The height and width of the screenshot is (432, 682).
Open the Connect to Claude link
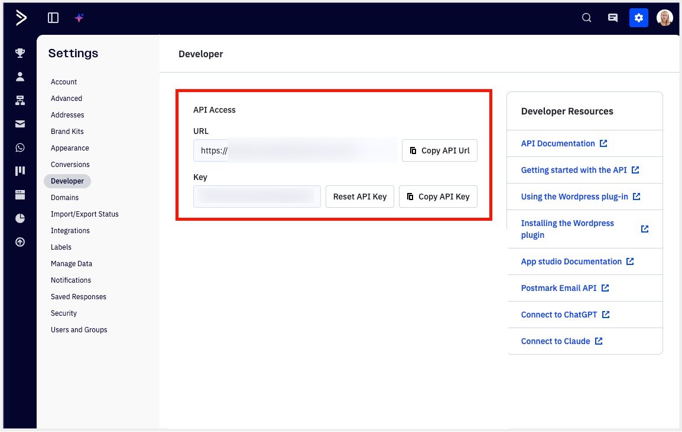tap(556, 341)
